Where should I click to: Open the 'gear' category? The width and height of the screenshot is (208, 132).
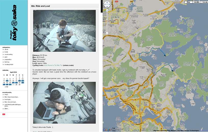6,57
